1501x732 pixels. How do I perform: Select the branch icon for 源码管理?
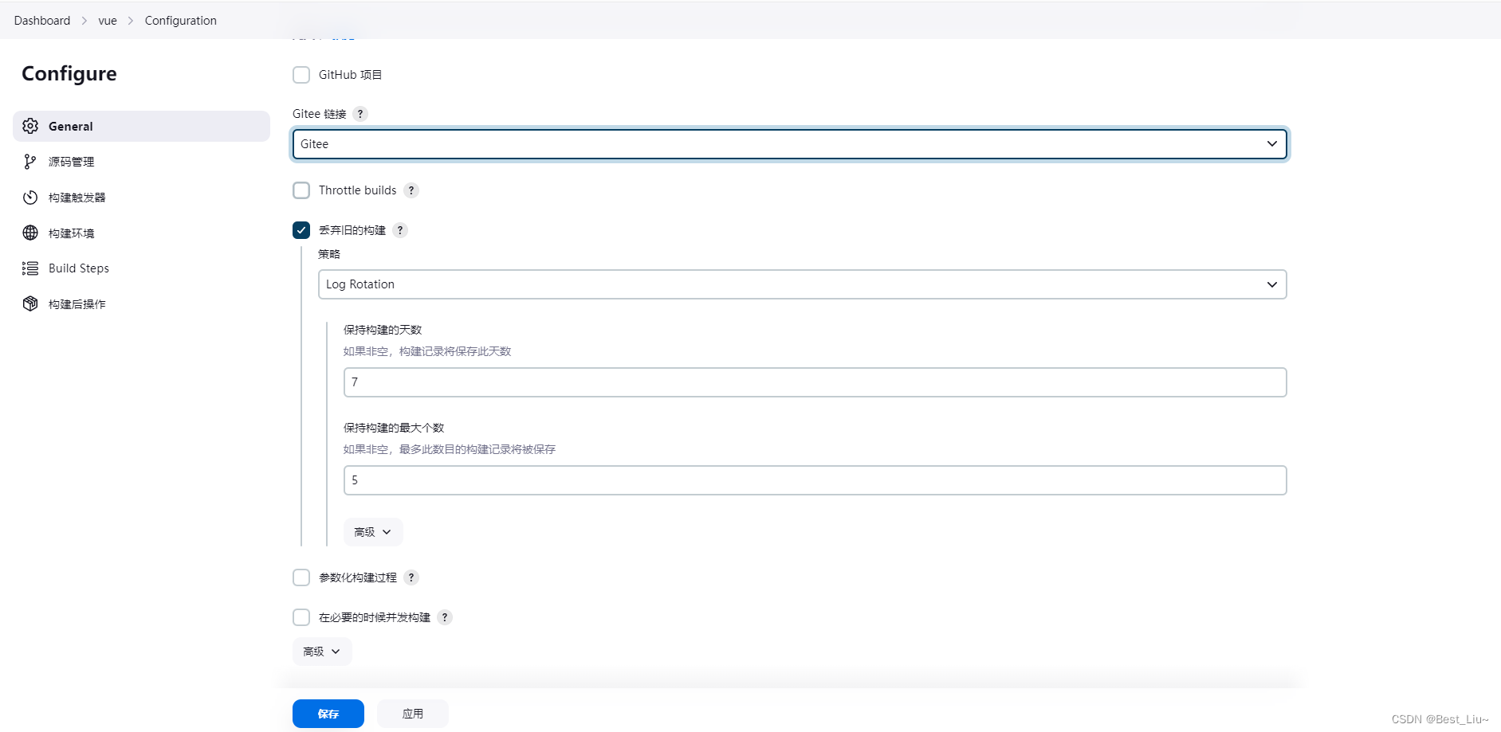pos(29,161)
